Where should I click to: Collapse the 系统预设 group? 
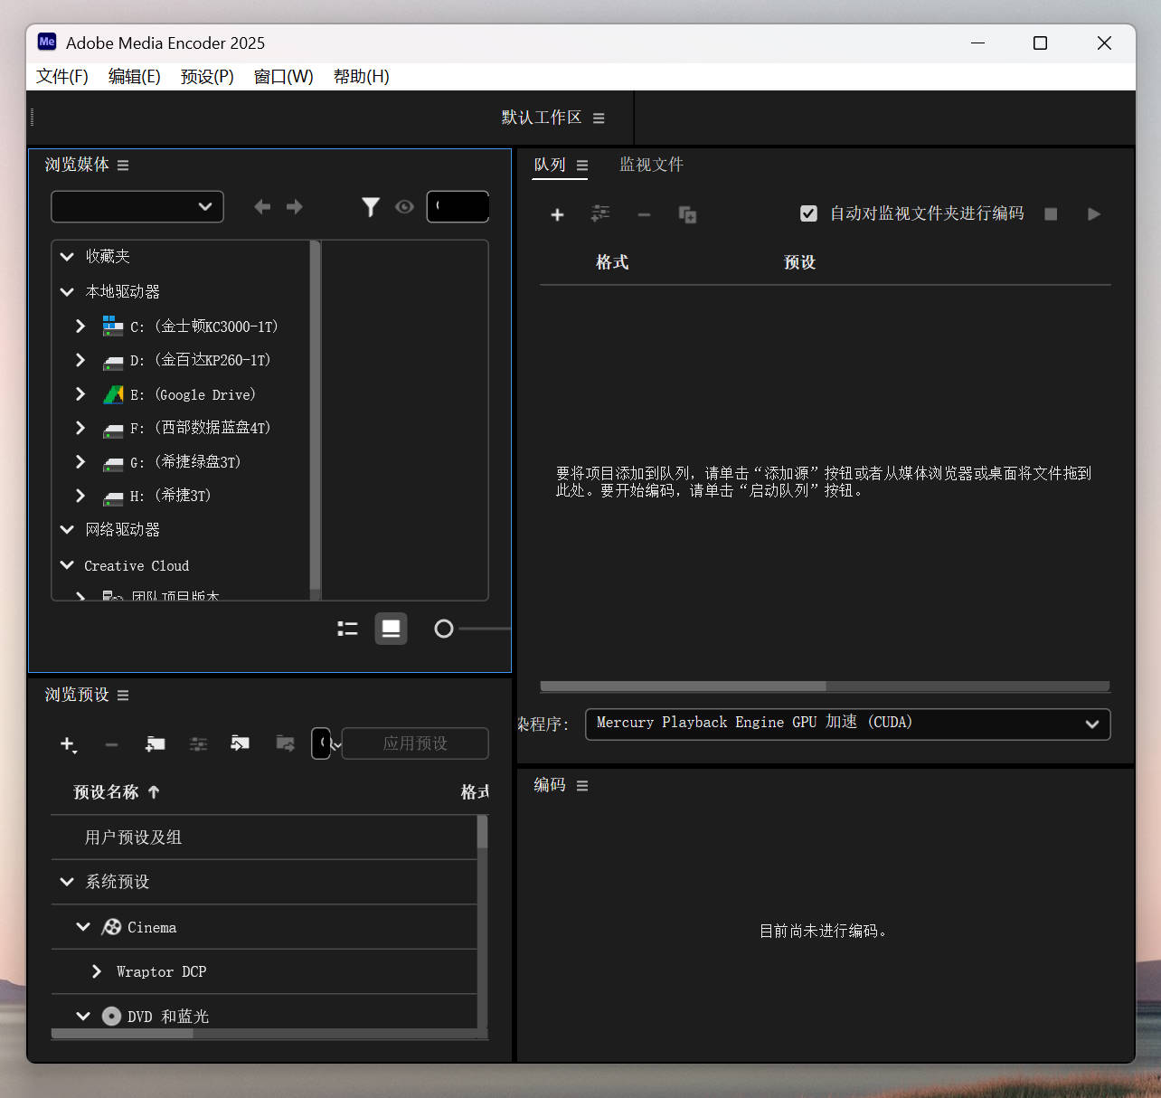[x=67, y=882]
